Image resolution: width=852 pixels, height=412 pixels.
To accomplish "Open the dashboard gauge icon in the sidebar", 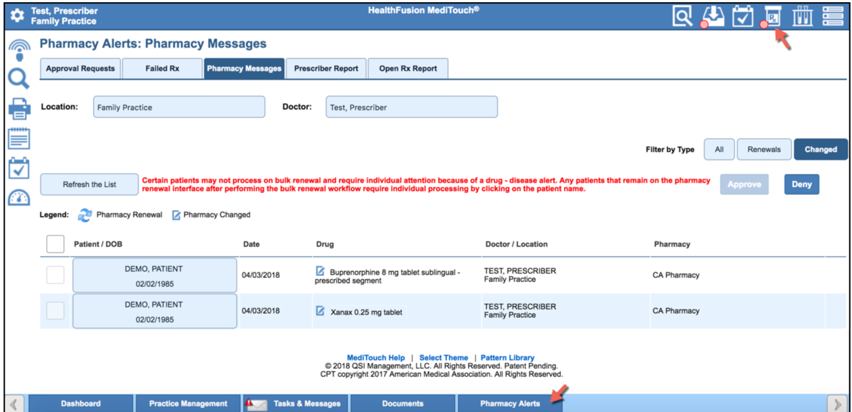I will pos(19,197).
